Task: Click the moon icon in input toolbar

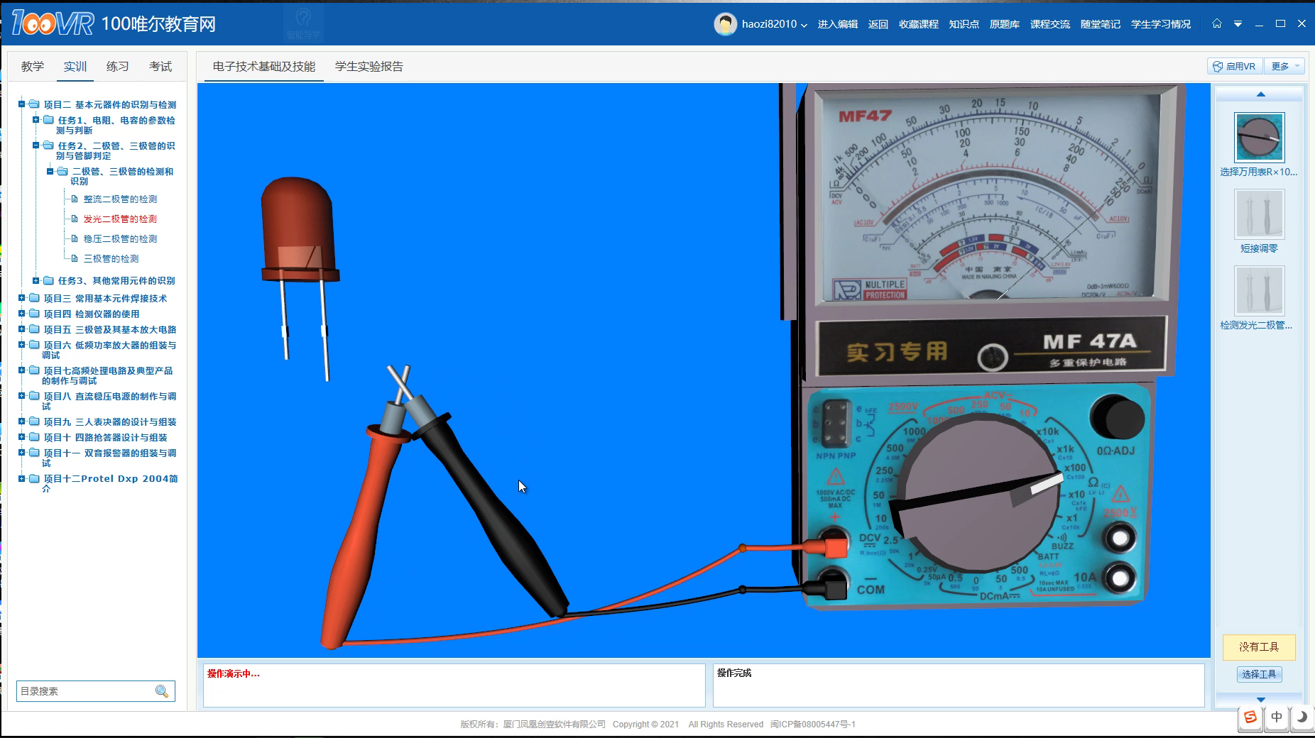Action: tap(1302, 717)
